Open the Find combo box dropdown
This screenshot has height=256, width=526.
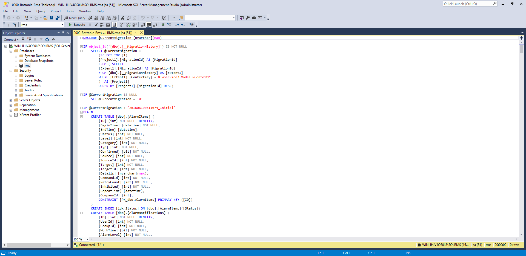coord(234,18)
